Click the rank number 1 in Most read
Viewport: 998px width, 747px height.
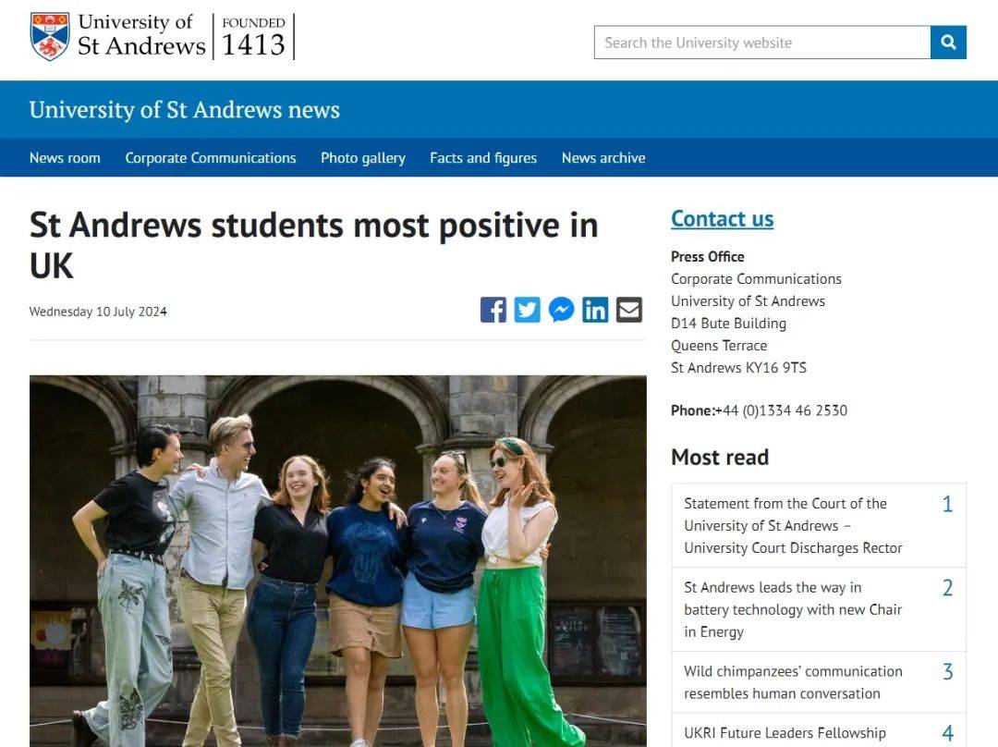[947, 505]
